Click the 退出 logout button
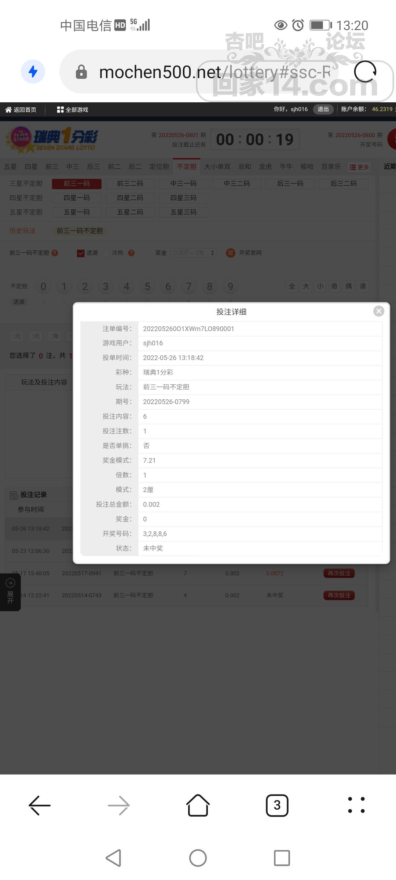The image size is (396, 880). point(323,109)
